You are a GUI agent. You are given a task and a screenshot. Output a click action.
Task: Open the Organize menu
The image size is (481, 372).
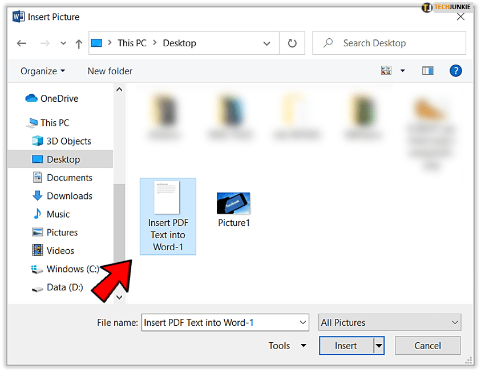(43, 71)
